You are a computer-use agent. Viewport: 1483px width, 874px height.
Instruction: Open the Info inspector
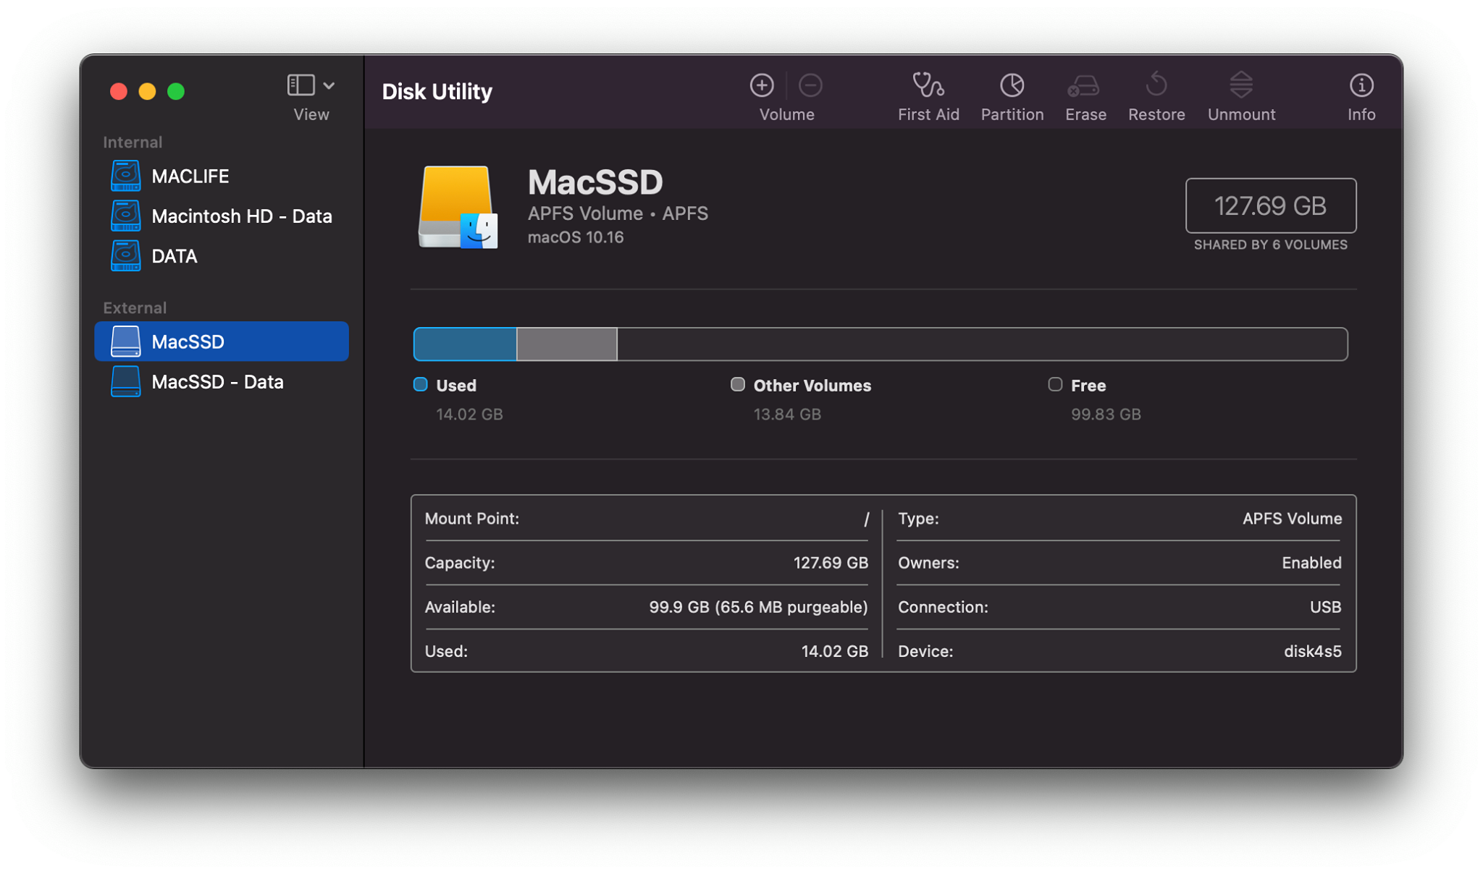pos(1361,86)
